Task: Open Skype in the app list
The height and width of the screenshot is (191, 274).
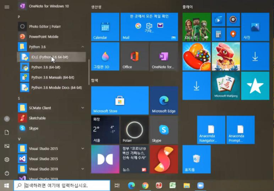Action: 52,128
